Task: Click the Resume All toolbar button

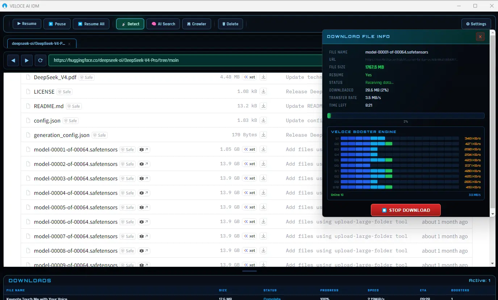Action: [91, 24]
